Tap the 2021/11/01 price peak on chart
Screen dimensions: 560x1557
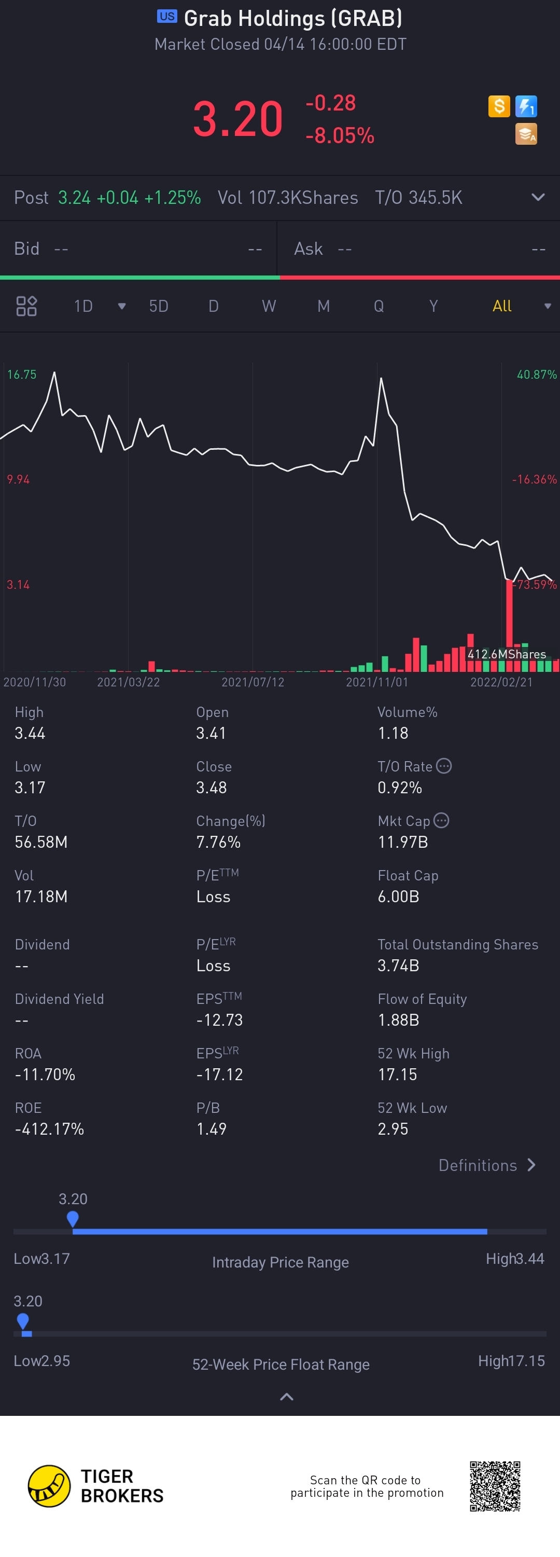(381, 378)
